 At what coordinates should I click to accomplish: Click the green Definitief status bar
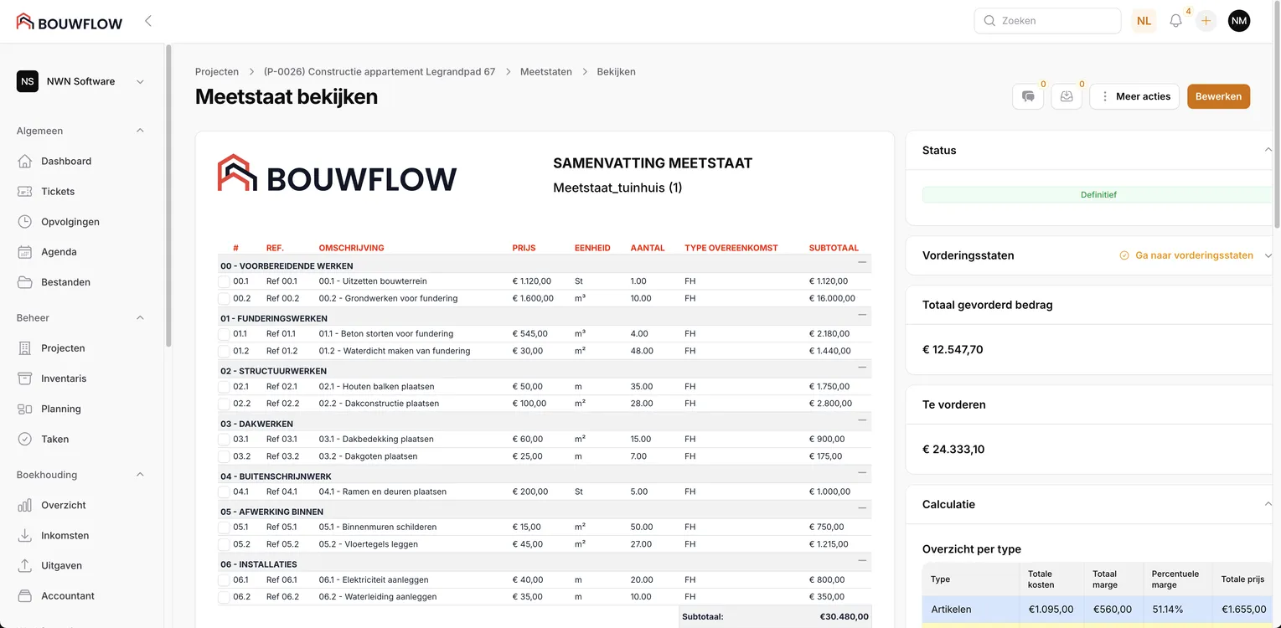[x=1098, y=194]
